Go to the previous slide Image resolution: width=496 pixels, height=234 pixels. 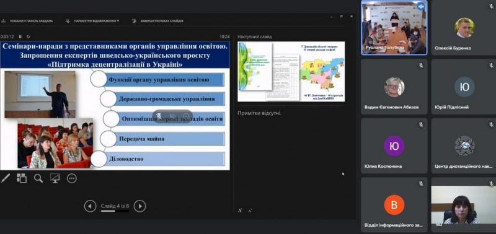pyautogui.click(x=90, y=206)
